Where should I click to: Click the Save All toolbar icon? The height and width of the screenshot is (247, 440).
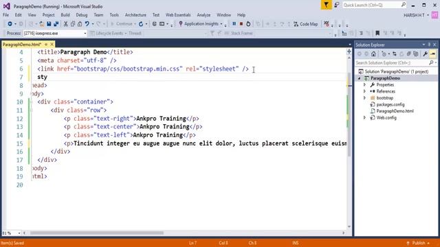click(x=56, y=24)
